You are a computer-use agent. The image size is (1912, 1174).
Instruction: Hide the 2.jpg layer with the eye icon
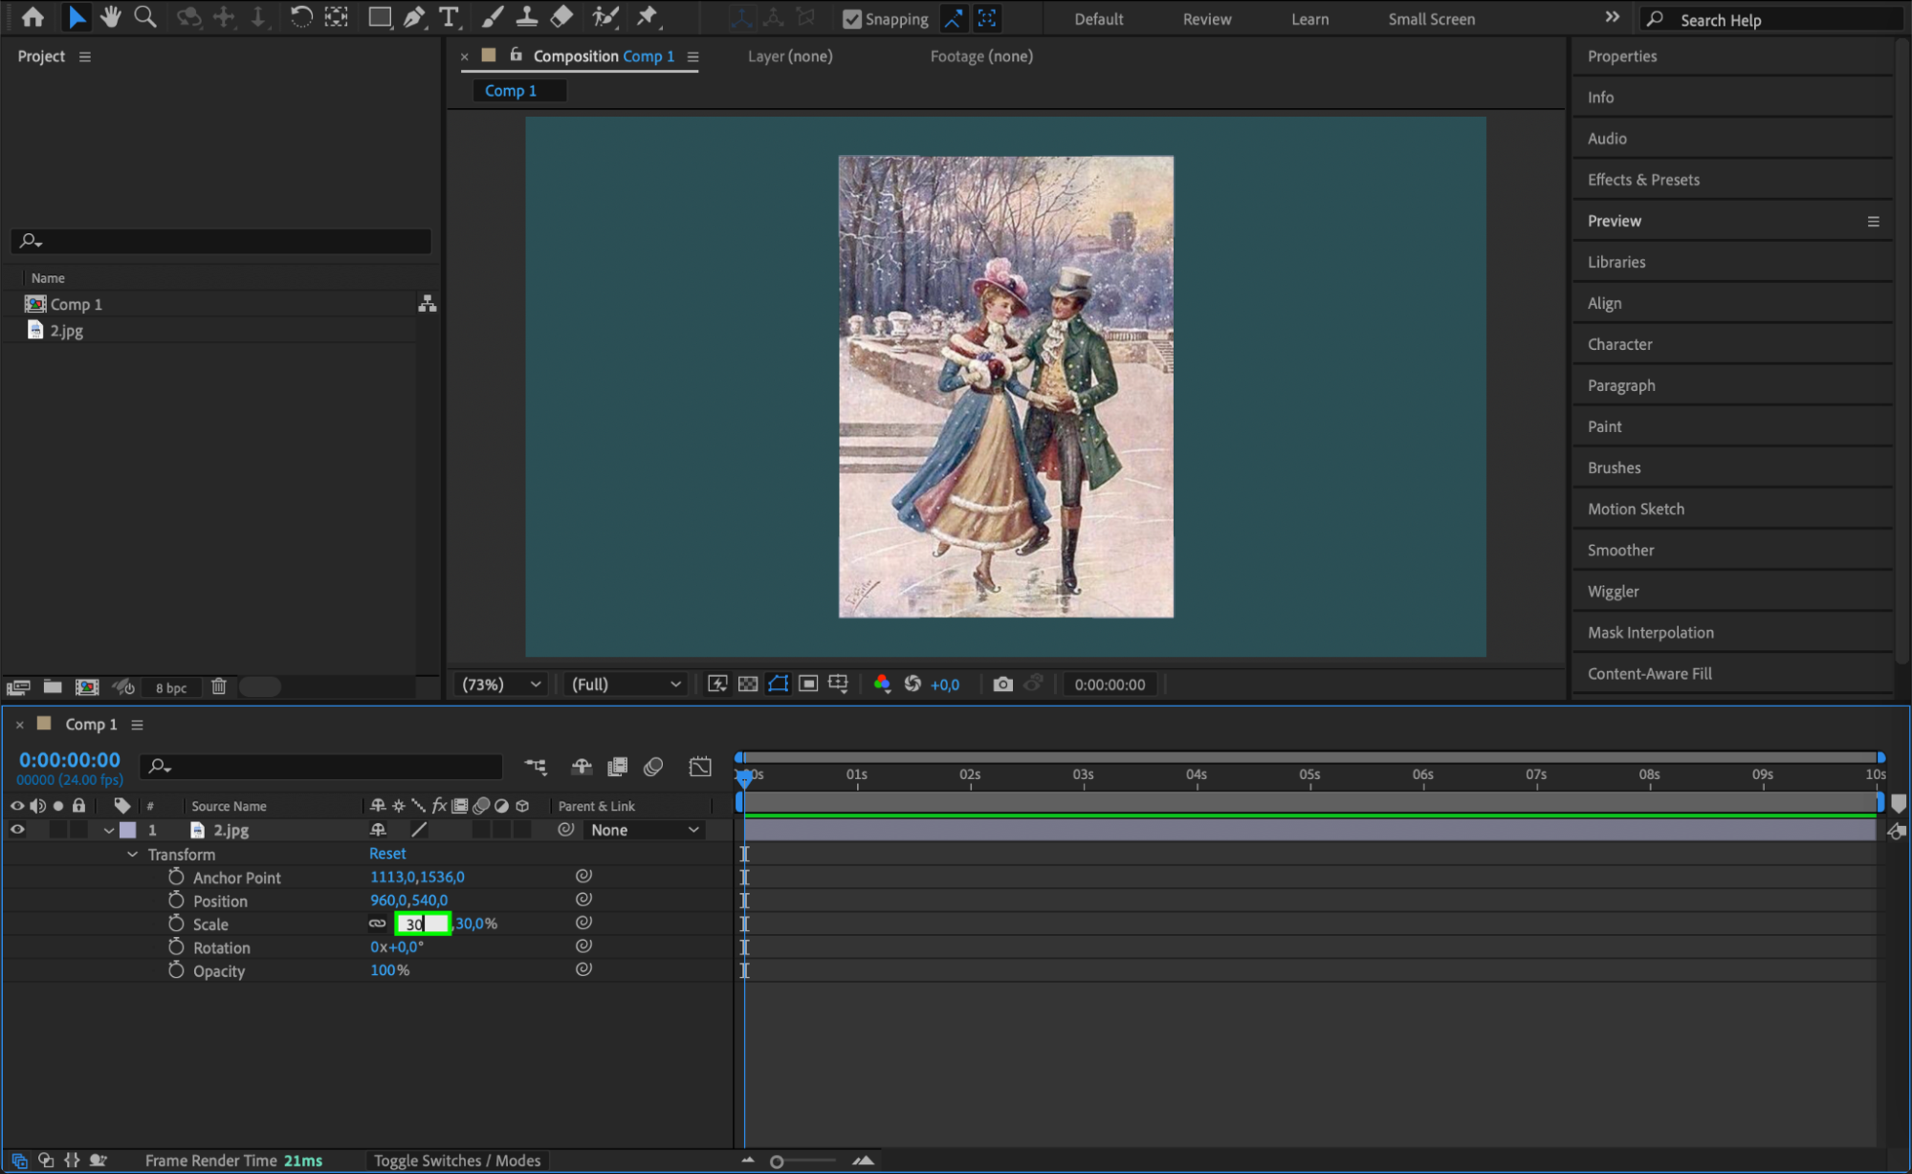tap(17, 830)
